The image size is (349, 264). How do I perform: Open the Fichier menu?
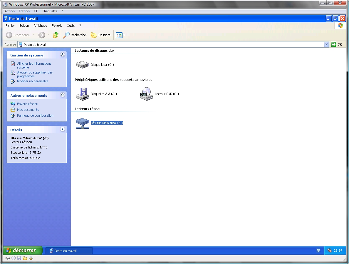tap(10, 26)
